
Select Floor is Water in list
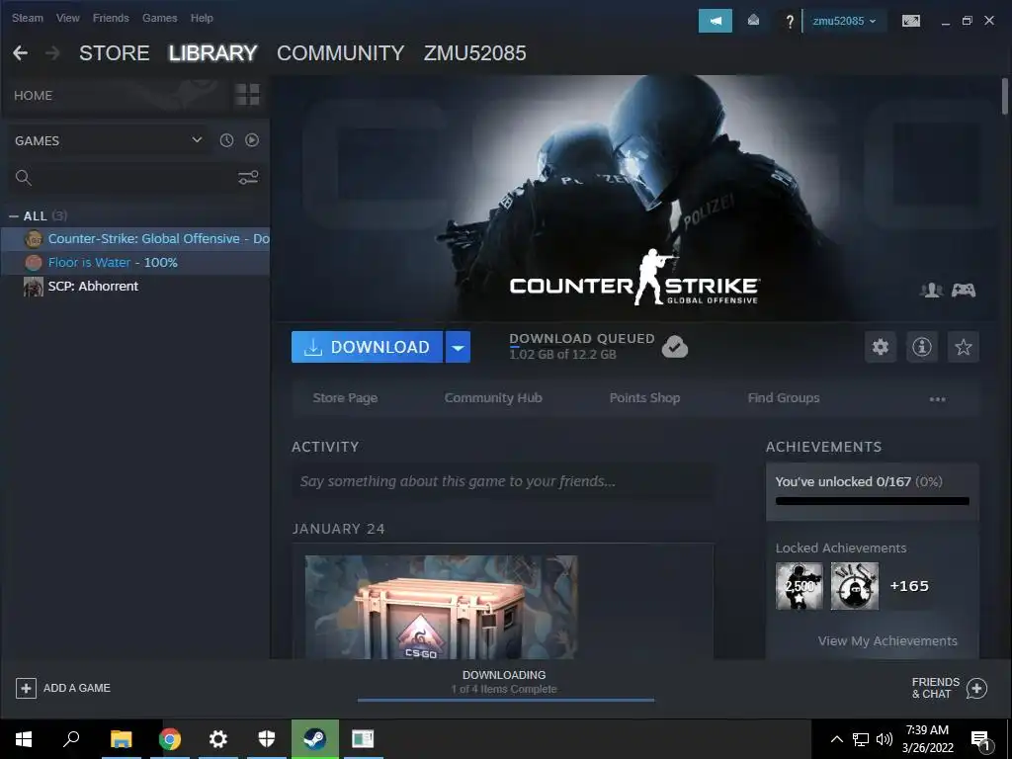click(134, 263)
